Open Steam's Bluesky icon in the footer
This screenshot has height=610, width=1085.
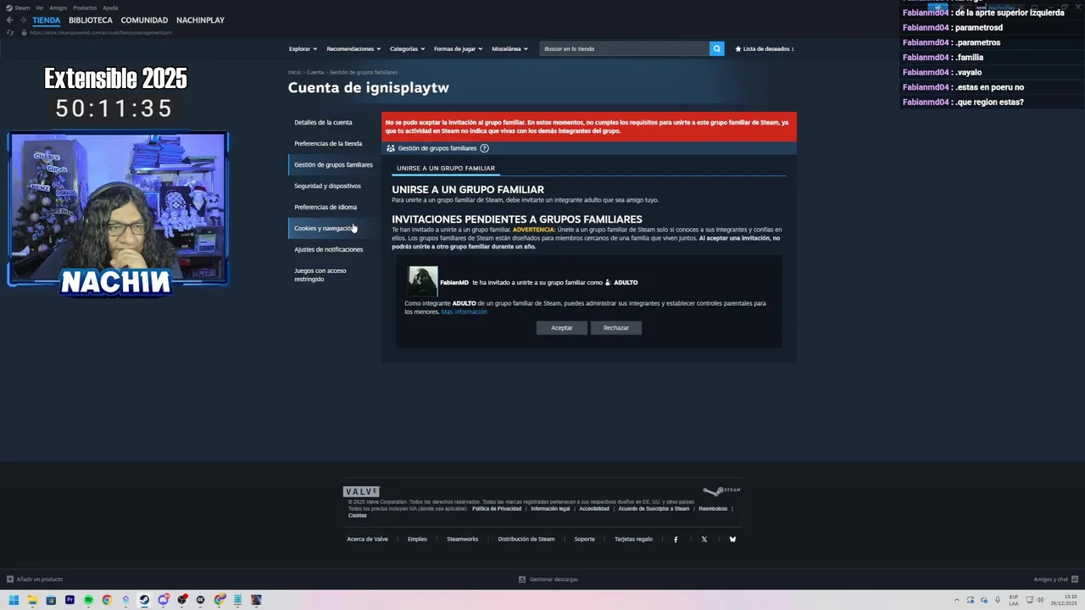(732, 540)
